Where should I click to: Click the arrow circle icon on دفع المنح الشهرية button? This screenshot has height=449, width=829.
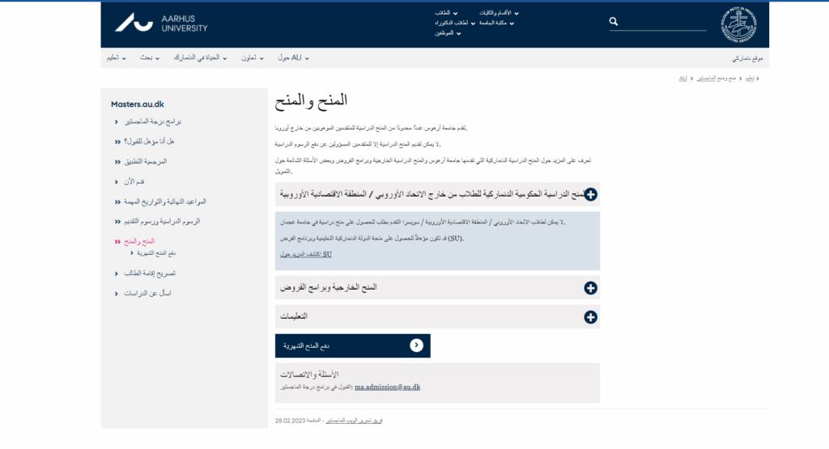(x=416, y=345)
